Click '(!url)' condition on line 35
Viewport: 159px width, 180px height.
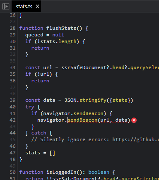click(43, 74)
